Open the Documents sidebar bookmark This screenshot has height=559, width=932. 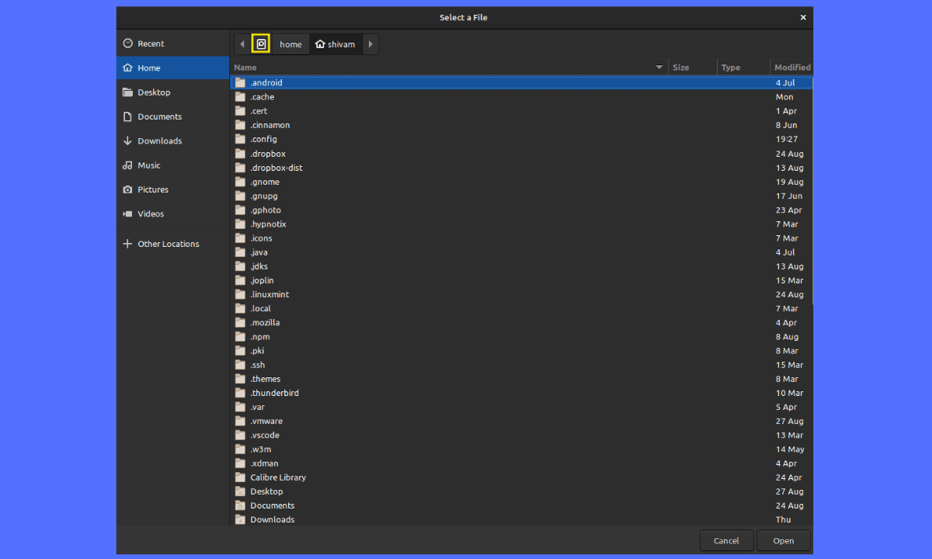pos(159,116)
